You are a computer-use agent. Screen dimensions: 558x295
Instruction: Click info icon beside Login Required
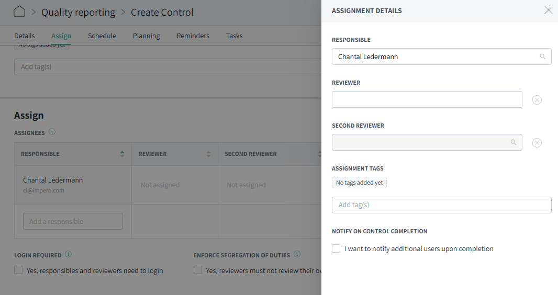coord(69,255)
